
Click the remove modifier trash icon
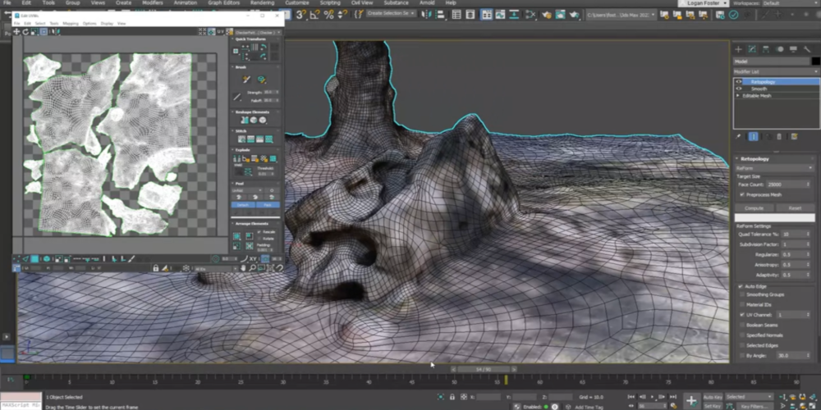coord(779,136)
